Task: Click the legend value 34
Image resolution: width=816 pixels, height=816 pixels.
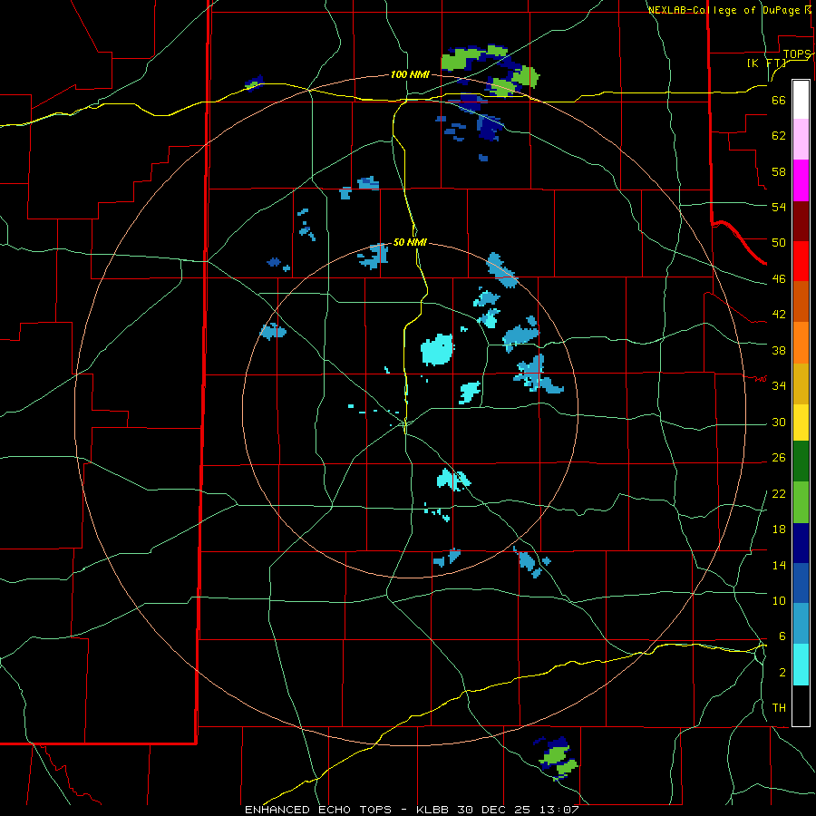Action: click(x=779, y=385)
